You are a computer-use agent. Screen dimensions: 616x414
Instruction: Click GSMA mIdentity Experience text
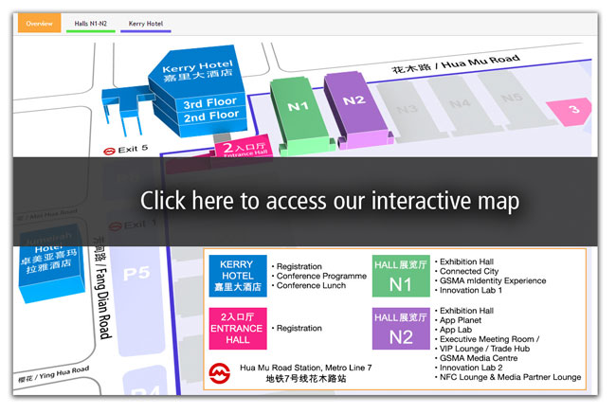[493, 280]
